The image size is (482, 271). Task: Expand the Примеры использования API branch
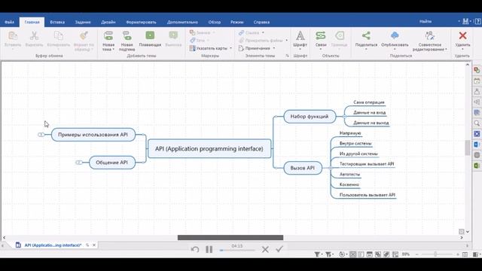pyautogui.click(x=41, y=135)
